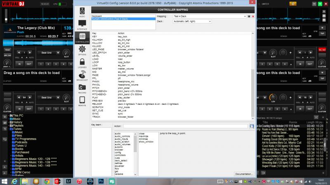The height and width of the screenshot is (185, 330).
Task: Open iTunes from taskbar
Action: click(79, 181)
